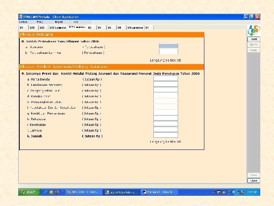Click the Insert button

pos(254,39)
